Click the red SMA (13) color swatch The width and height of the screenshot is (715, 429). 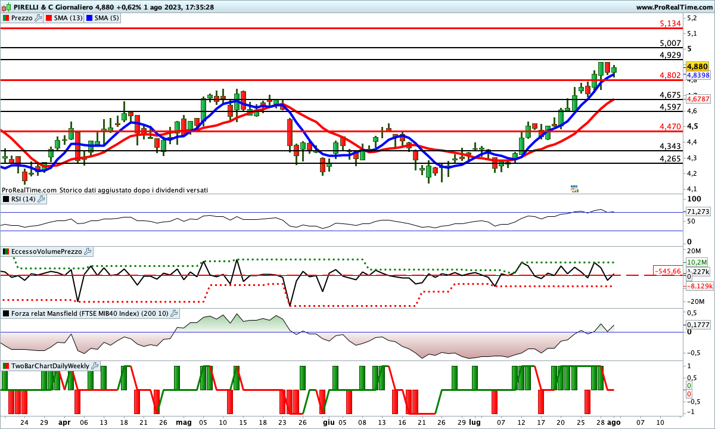click(x=49, y=18)
